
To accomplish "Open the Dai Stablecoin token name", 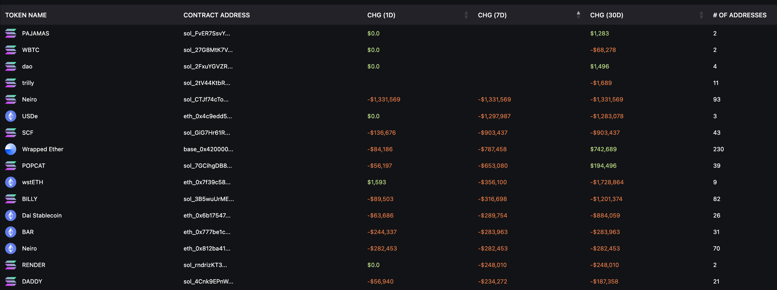I will (x=42, y=216).
